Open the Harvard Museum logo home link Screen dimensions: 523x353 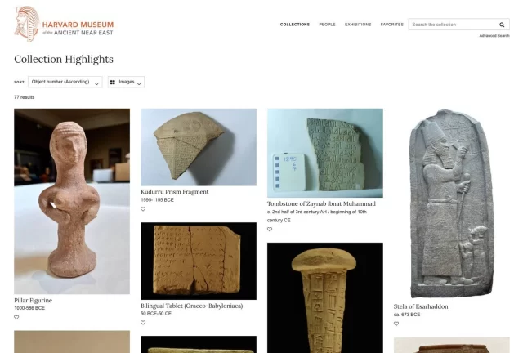click(64, 24)
